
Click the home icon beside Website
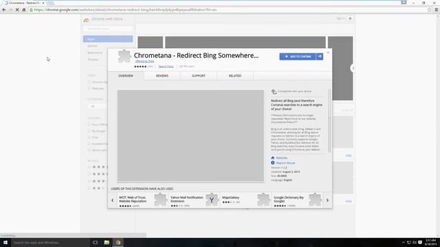273,158
